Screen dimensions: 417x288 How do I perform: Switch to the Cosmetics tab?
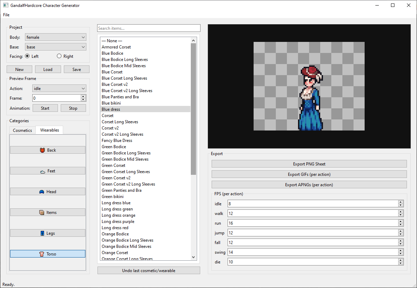[x=23, y=130]
